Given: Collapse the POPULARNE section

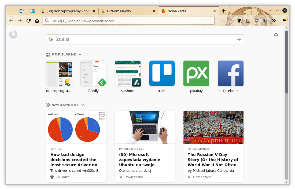Looking at the screenshot, I should pos(80,54).
